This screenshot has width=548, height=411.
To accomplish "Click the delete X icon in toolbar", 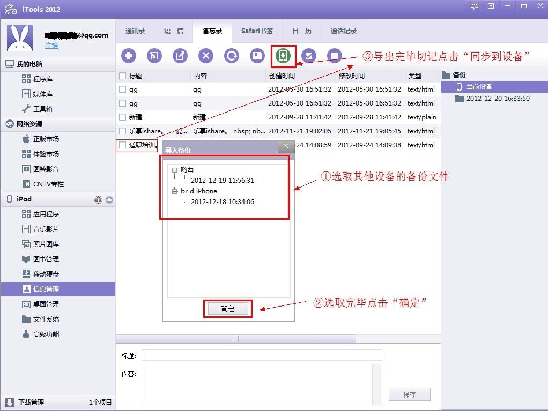I will pyautogui.click(x=206, y=56).
